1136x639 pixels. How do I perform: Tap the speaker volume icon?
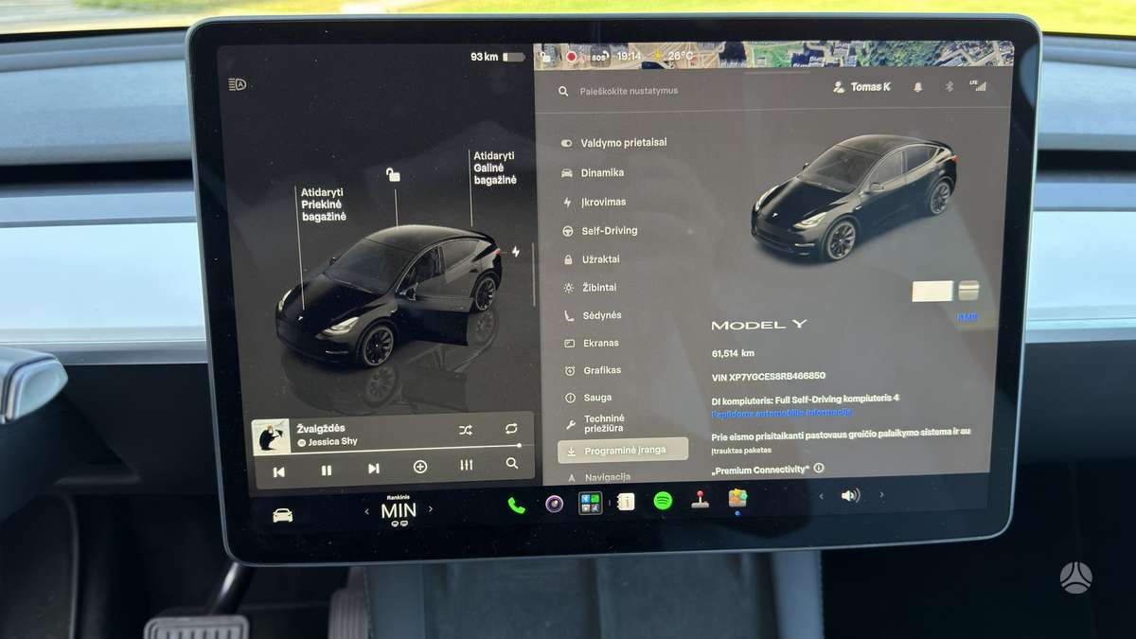[850, 495]
